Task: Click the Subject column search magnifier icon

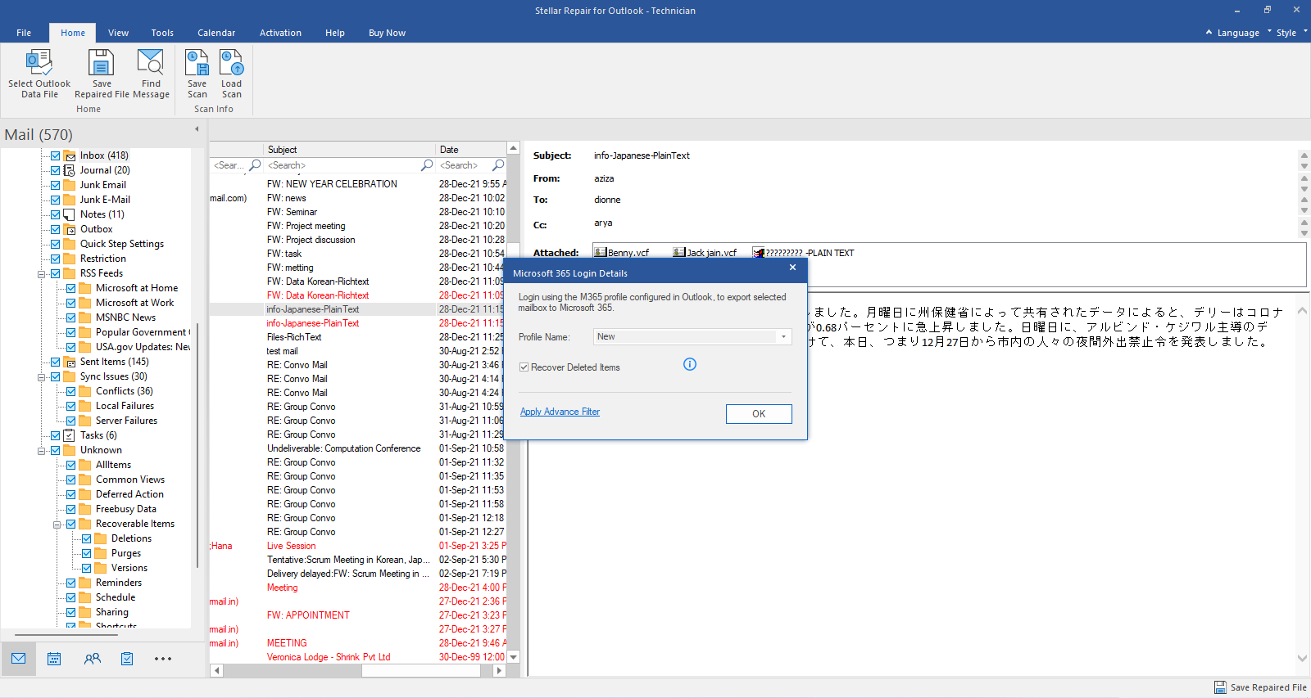Action: [427, 165]
